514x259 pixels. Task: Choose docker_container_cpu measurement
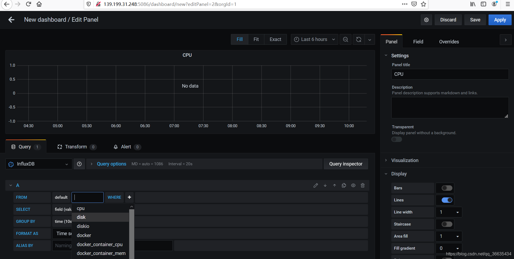100,245
